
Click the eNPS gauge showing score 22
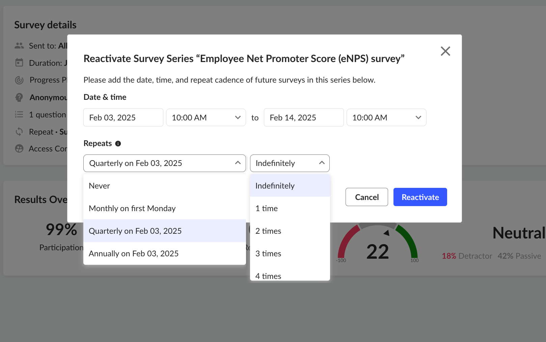point(378,243)
